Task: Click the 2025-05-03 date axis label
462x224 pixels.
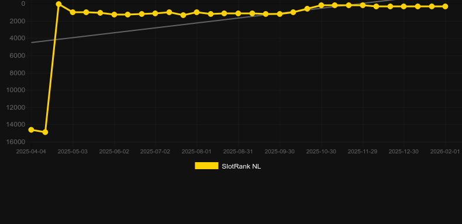Action: (73, 152)
